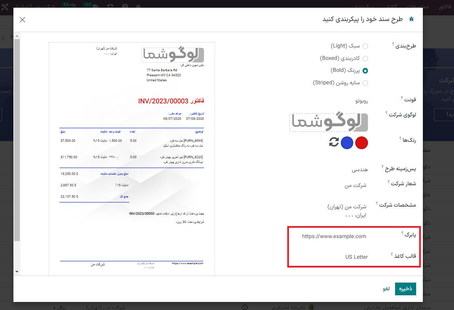
Task: Open the tools icon in top bar
Action: coord(5,6)
